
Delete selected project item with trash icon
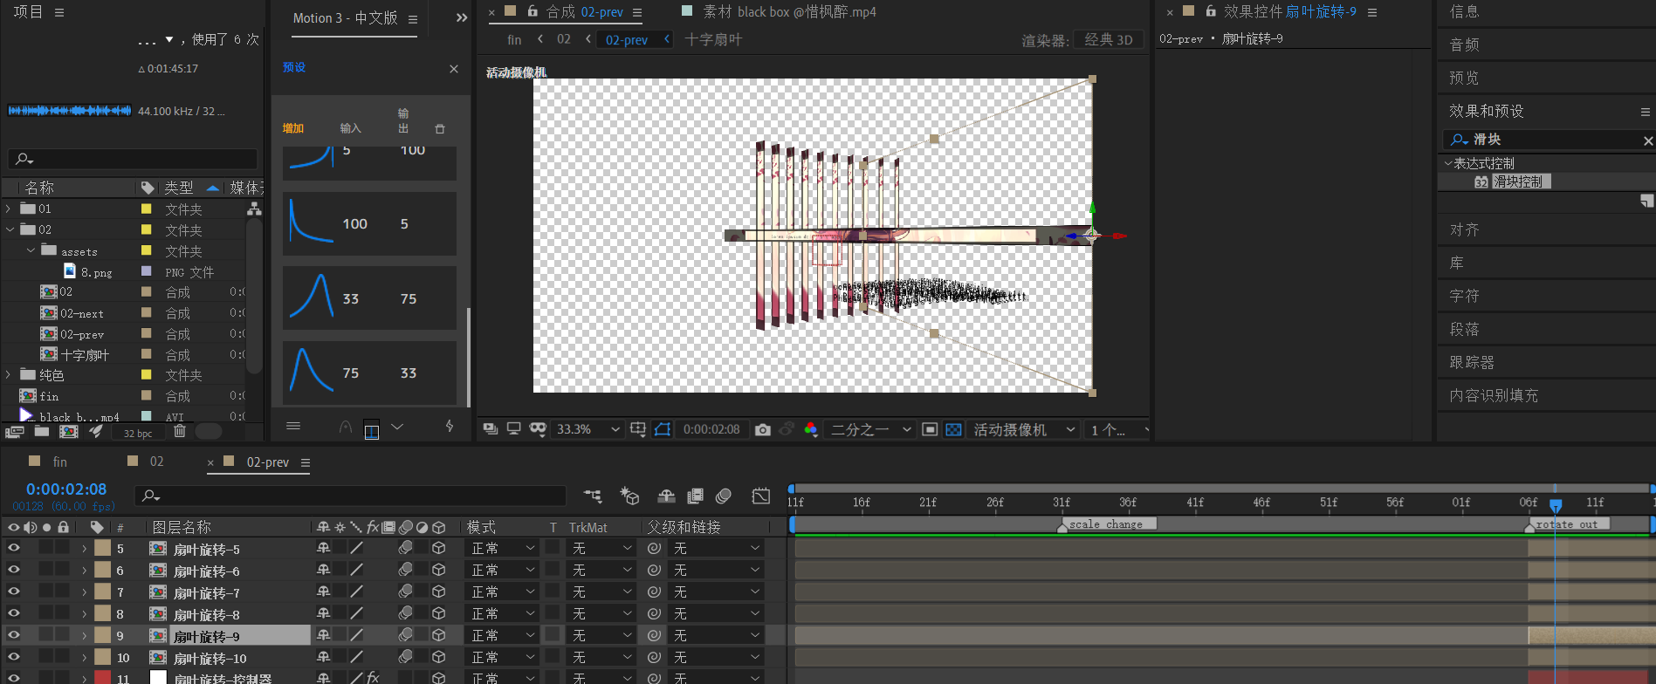point(180,431)
